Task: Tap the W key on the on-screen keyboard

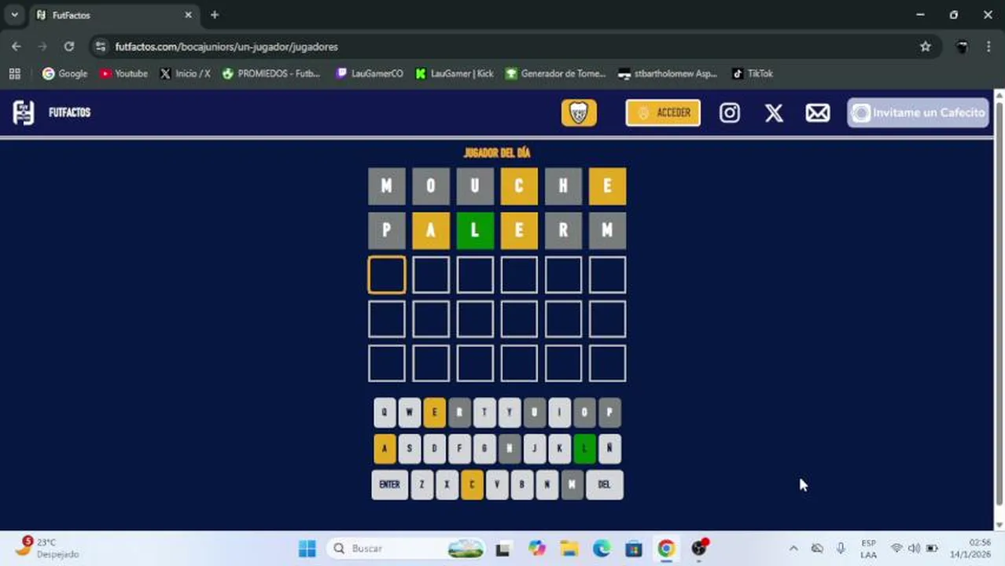Action: (x=410, y=412)
